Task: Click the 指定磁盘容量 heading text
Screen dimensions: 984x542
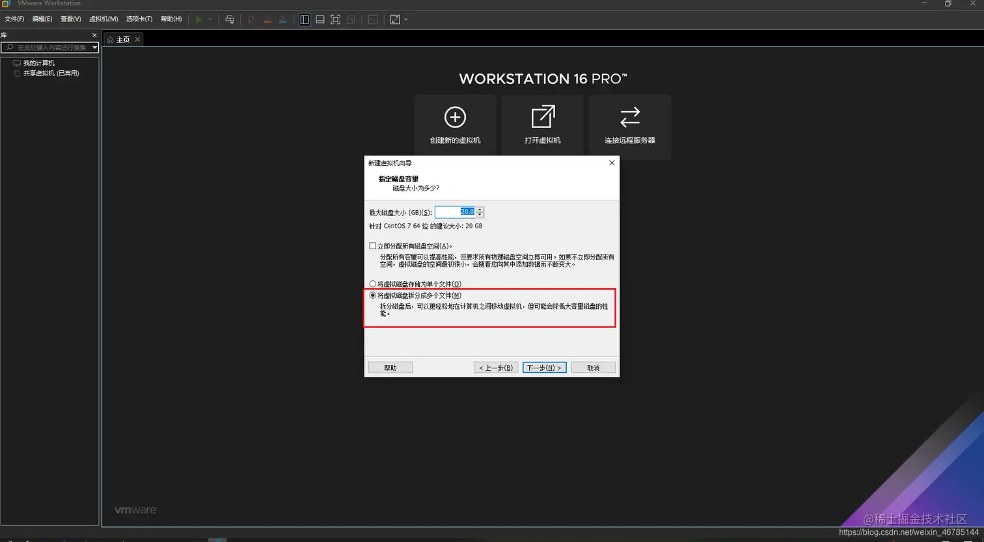Action: pos(398,179)
